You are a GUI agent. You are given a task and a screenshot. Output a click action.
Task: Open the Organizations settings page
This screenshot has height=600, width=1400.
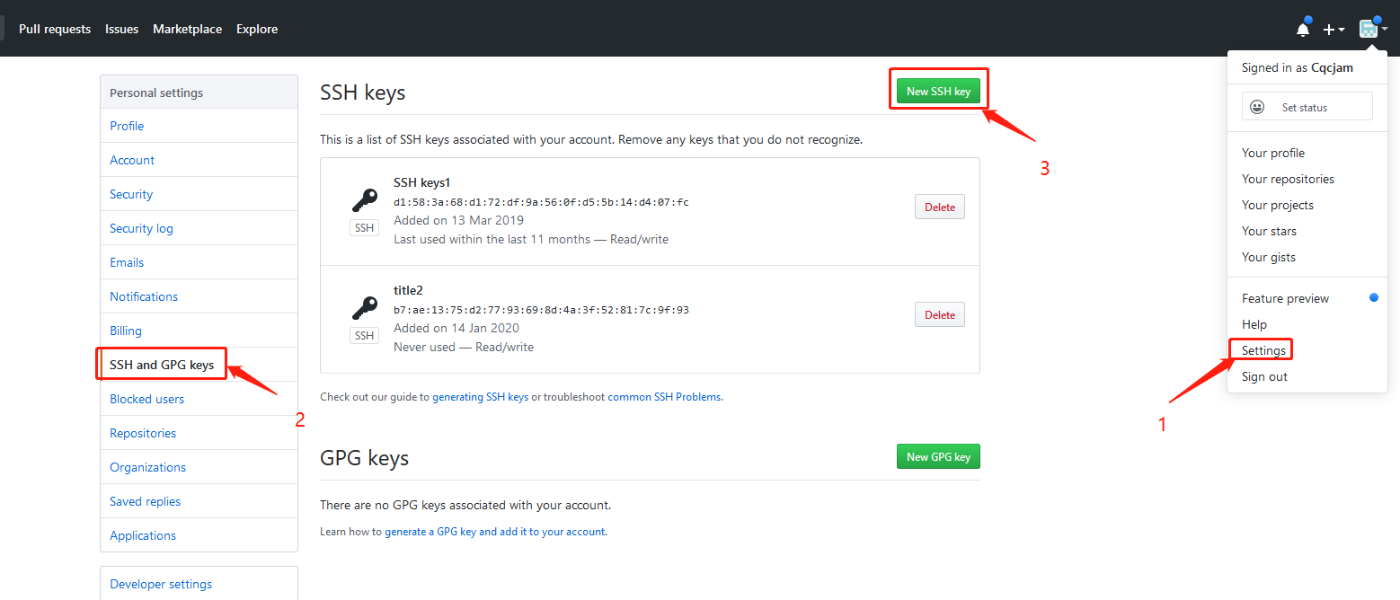199,467
